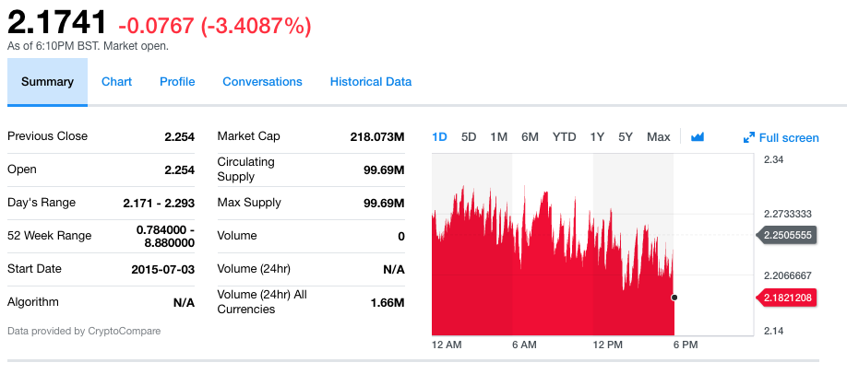847x374 pixels.
Task: Open the Summary tab
Action: (47, 82)
